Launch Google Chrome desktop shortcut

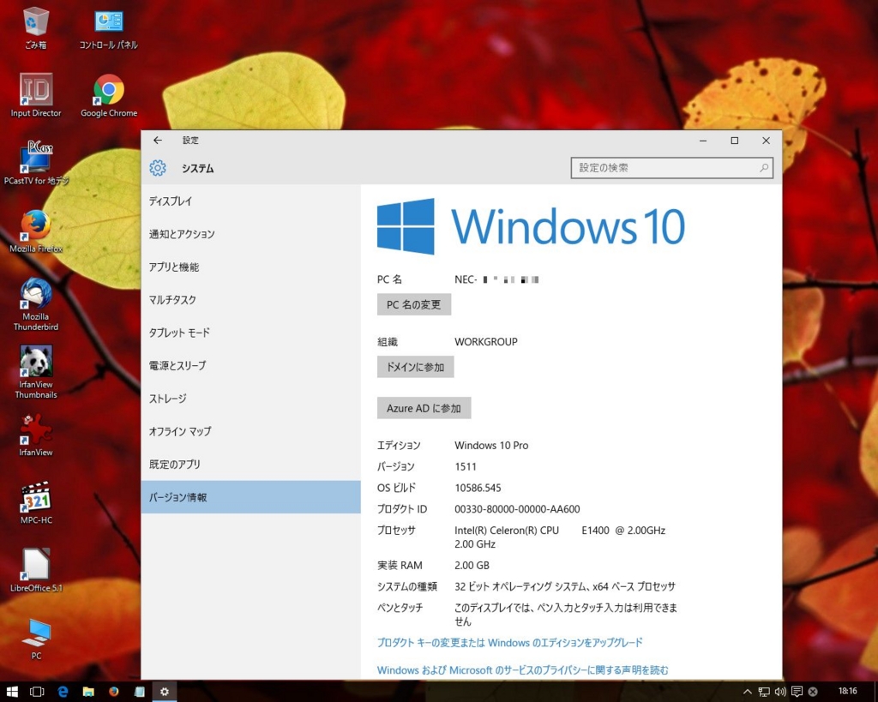[x=109, y=95]
